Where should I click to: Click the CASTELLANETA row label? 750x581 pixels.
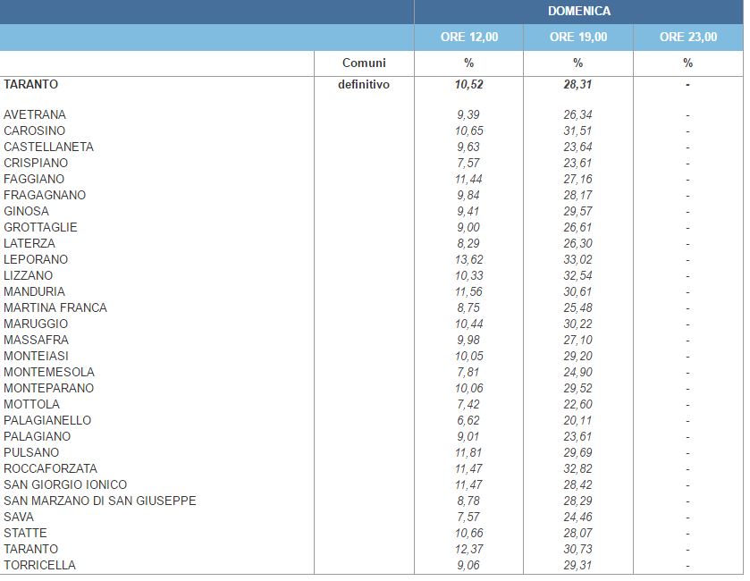48,147
